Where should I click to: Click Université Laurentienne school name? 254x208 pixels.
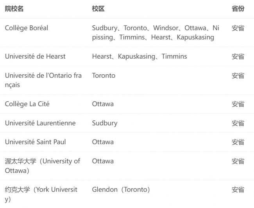40,123
